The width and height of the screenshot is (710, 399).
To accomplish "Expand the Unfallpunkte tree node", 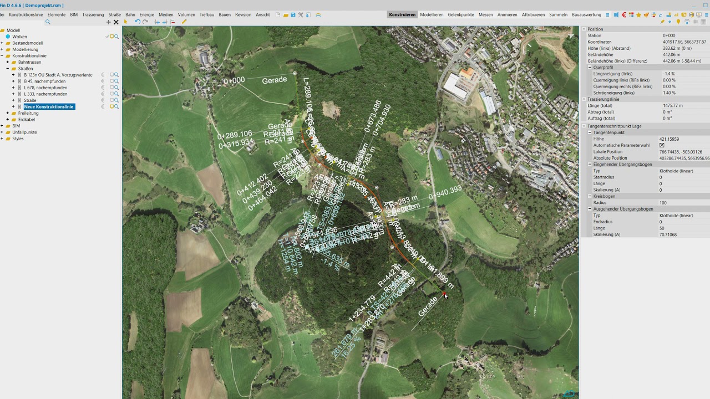I will point(2,132).
